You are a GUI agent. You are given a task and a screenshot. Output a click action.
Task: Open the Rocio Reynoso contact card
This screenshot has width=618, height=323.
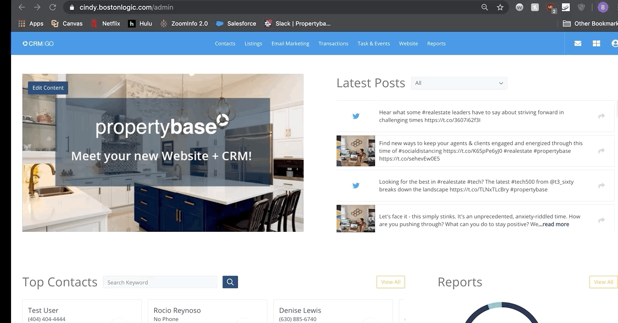point(208,311)
